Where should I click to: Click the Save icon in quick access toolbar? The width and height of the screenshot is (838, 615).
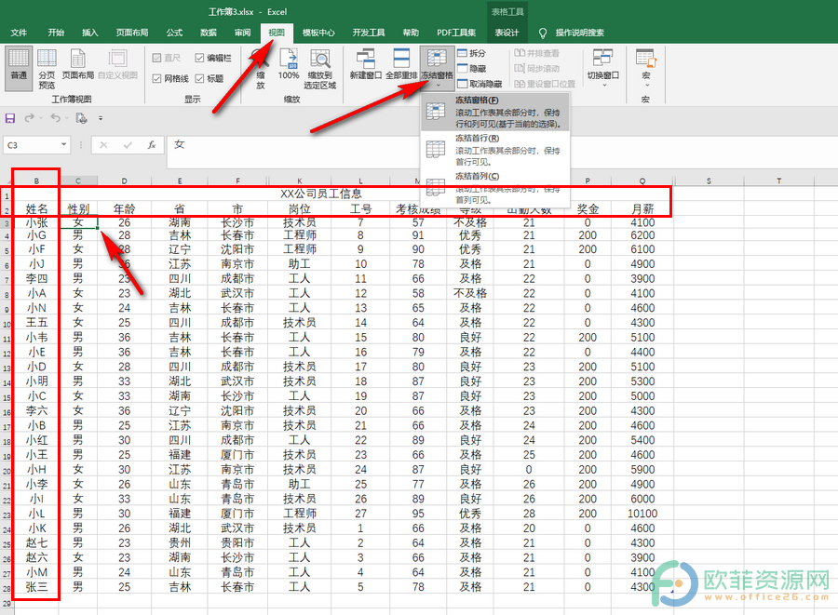[x=10, y=118]
